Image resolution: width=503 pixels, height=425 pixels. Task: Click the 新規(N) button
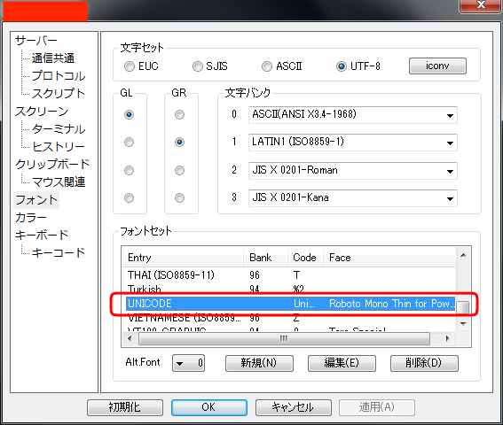[259, 363]
